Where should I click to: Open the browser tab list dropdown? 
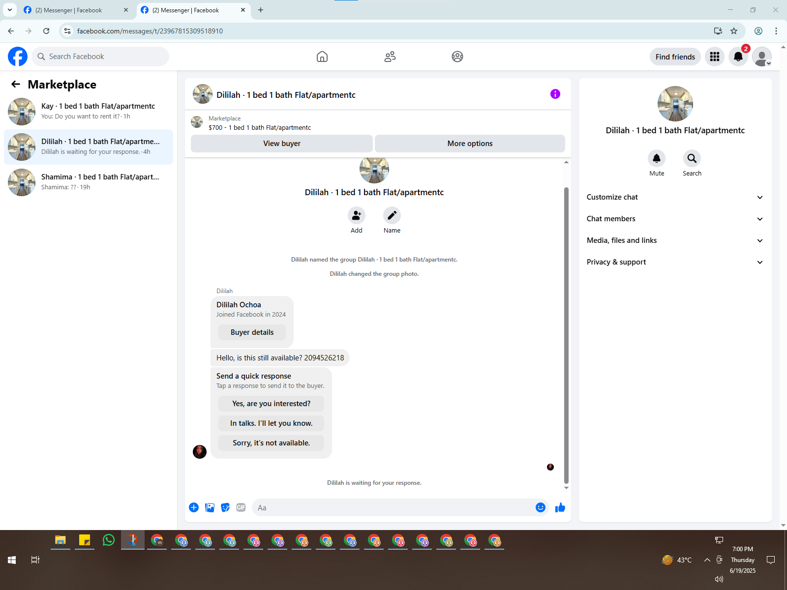point(9,10)
